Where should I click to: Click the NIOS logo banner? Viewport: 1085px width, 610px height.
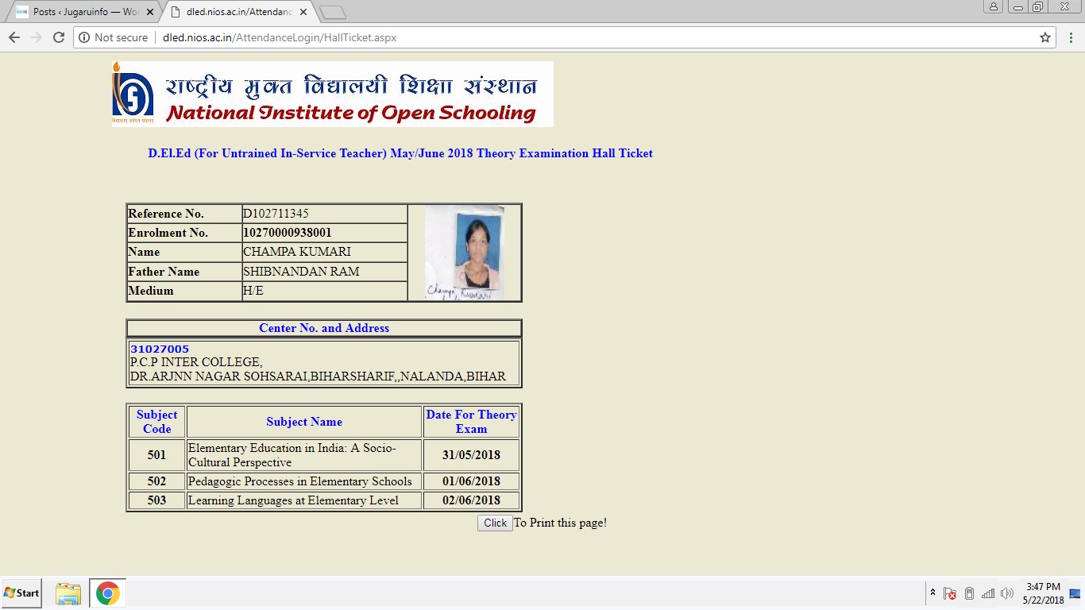(332, 94)
